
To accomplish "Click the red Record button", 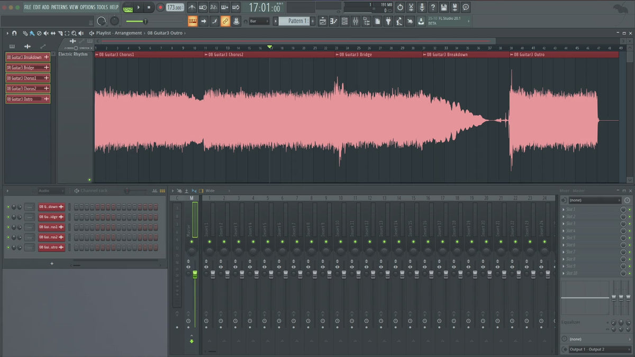I will pos(160,7).
